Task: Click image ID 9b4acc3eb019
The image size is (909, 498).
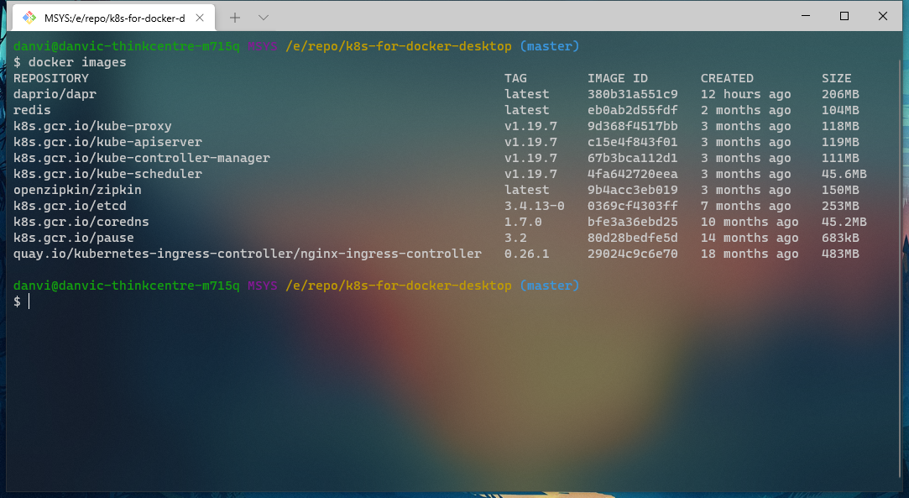Action: [633, 190]
